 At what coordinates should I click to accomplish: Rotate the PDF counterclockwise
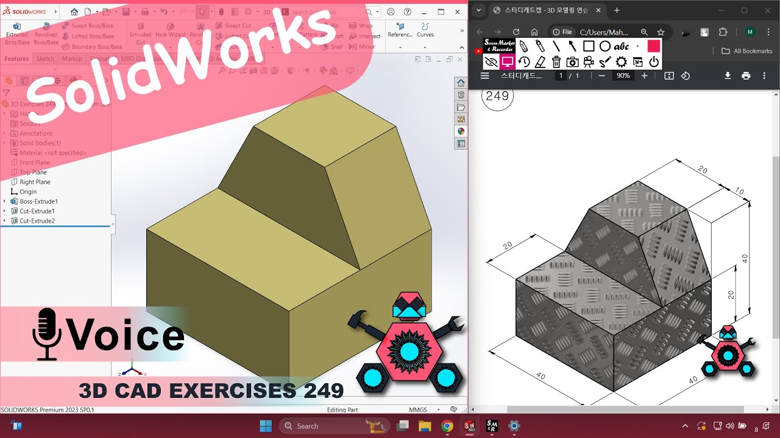tap(686, 75)
